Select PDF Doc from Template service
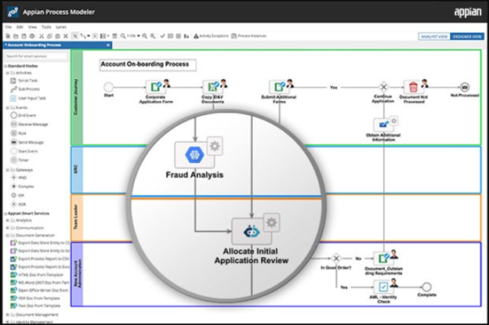The image size is (489, 325). (x=35, y=298)
